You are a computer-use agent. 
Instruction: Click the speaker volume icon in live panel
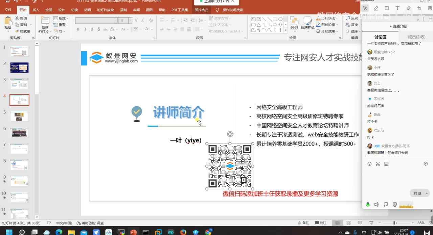pos(377,205)
